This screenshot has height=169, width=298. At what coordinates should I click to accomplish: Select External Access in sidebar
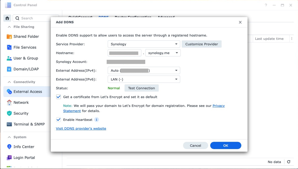point(28,92)
